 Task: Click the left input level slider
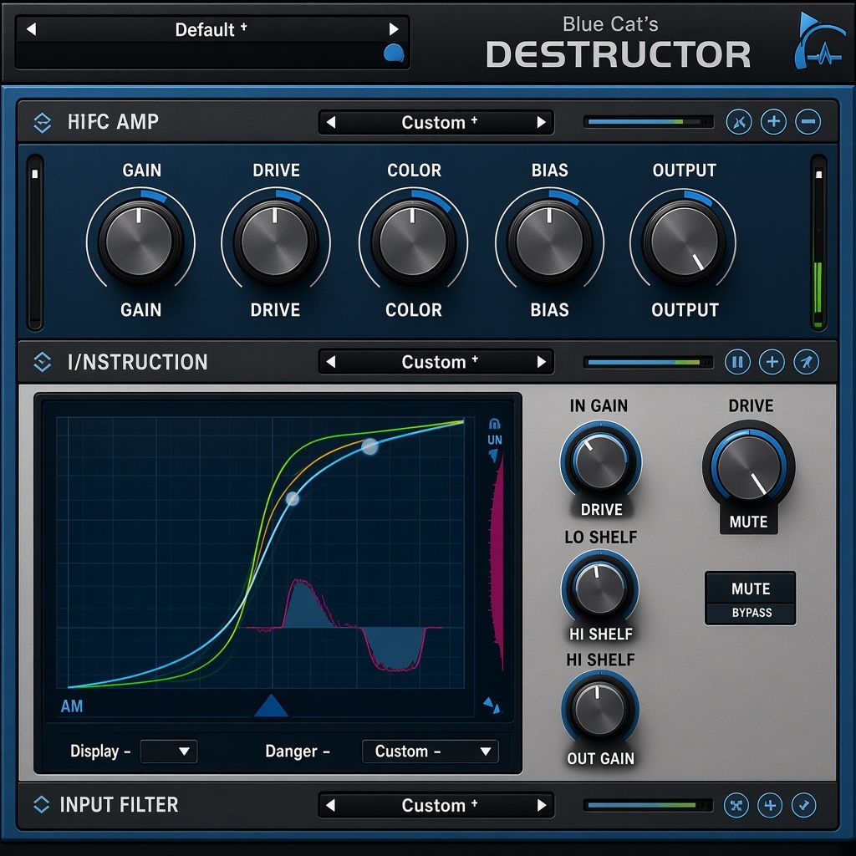[x=35, y=243]
